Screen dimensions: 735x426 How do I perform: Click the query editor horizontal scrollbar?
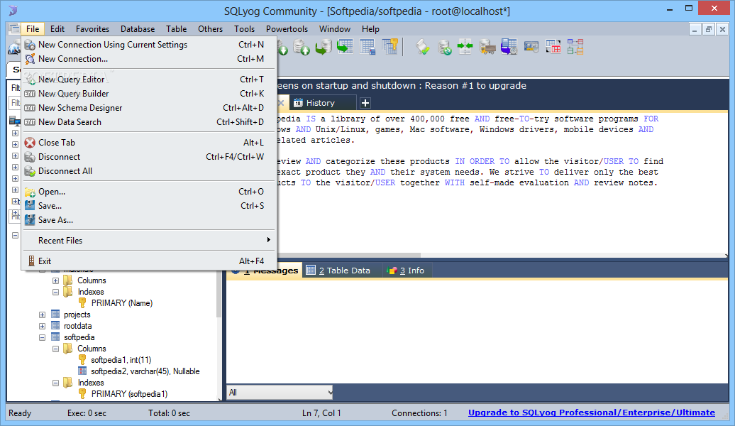coord(349,255)
